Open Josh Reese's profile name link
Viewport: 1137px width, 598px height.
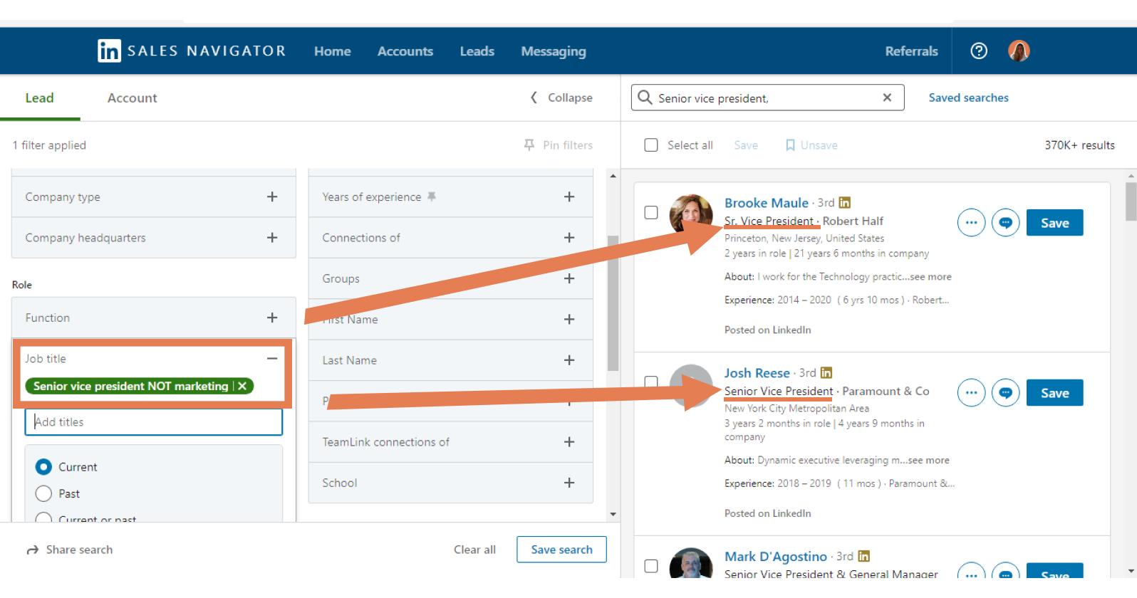click(757, 373)
